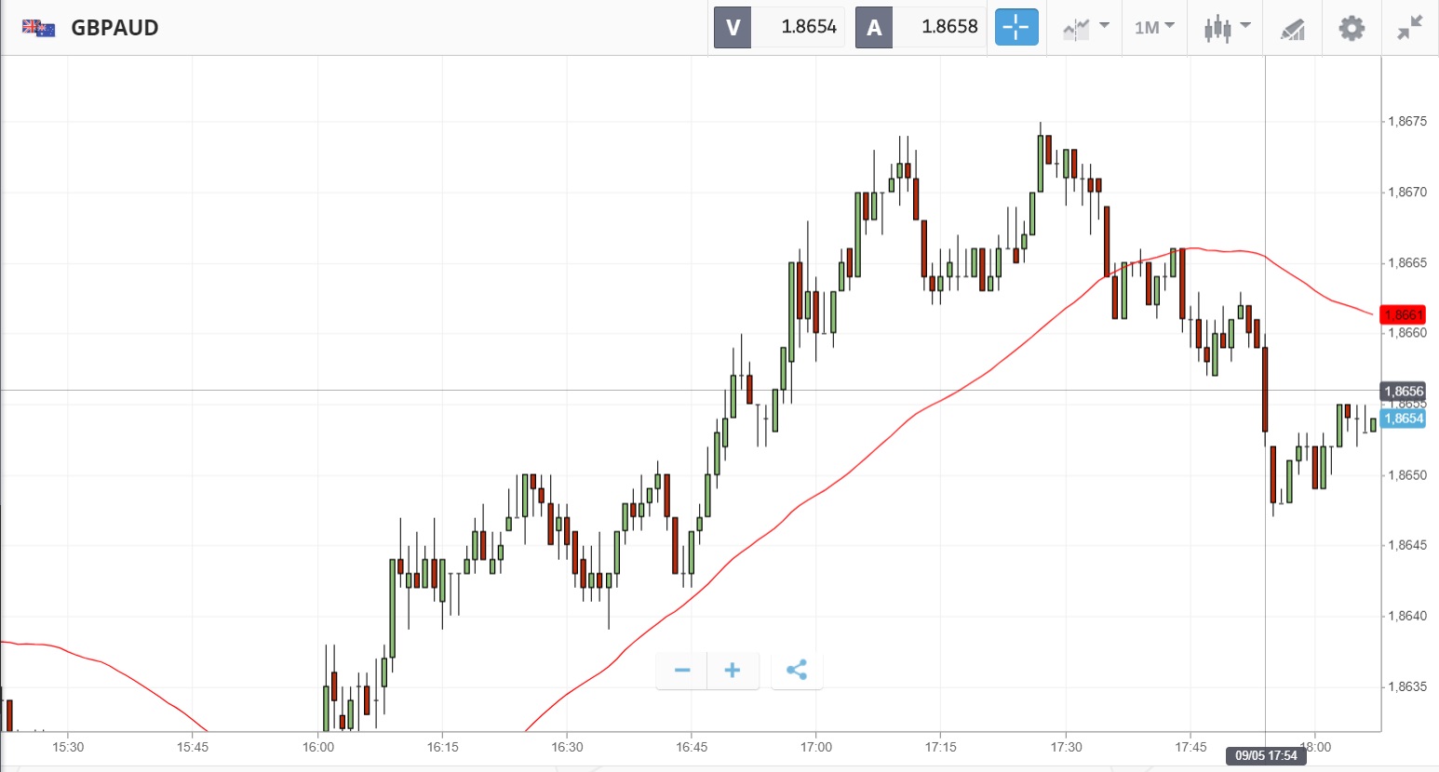Click the 17:00 label on time axis

pos(816,747)
